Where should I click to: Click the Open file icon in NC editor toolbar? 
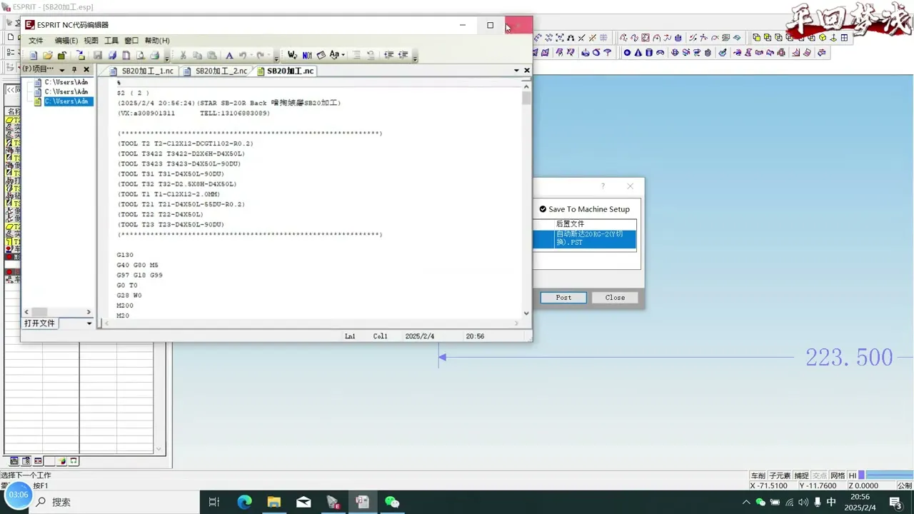(x=47, y=55)
